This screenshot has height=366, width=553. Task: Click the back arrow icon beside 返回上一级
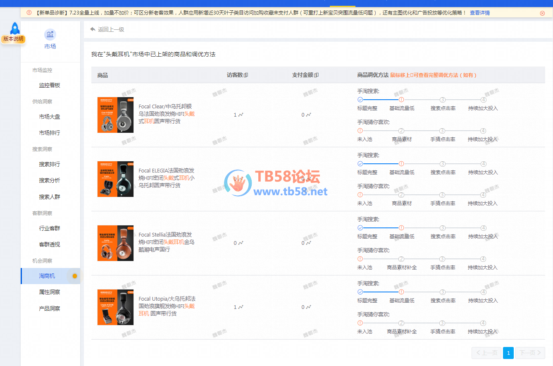(93, 29)
